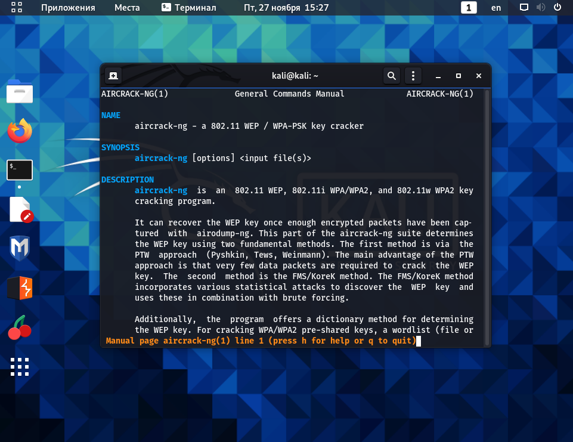
Task: Show all applications grid
Action: pos(20,367)
